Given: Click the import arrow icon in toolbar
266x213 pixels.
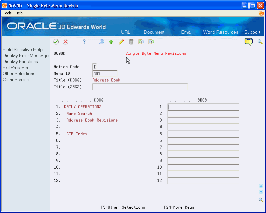Looking at the screenshot, I should 141,42.
